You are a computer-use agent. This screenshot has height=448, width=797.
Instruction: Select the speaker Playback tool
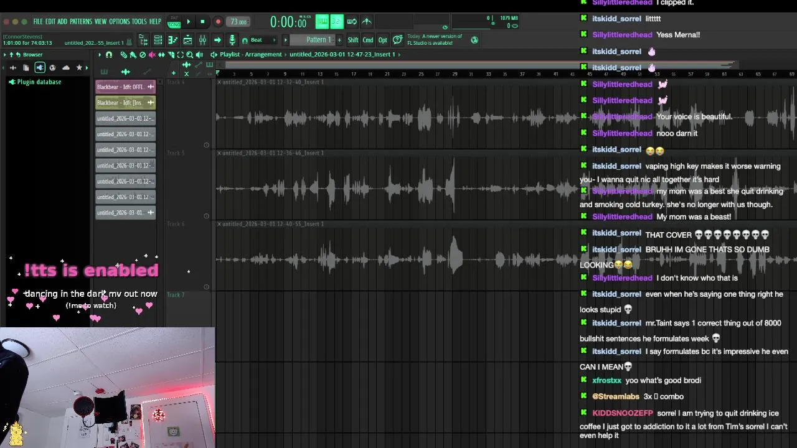199,54
